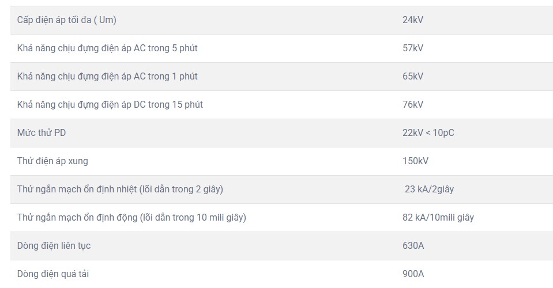The height and width of the screenshot is (288, 553).
Task: Select the "22kV < 10pC" value
Action: (428, 133)
